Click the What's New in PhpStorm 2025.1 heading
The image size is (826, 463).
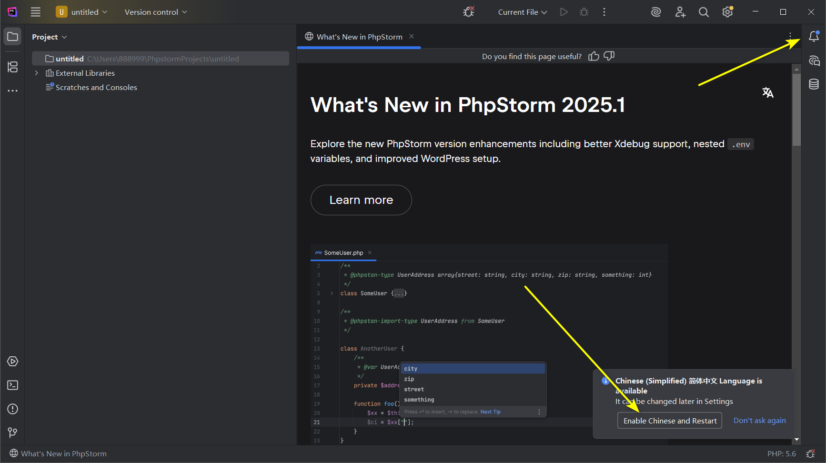tap(467, 105)
